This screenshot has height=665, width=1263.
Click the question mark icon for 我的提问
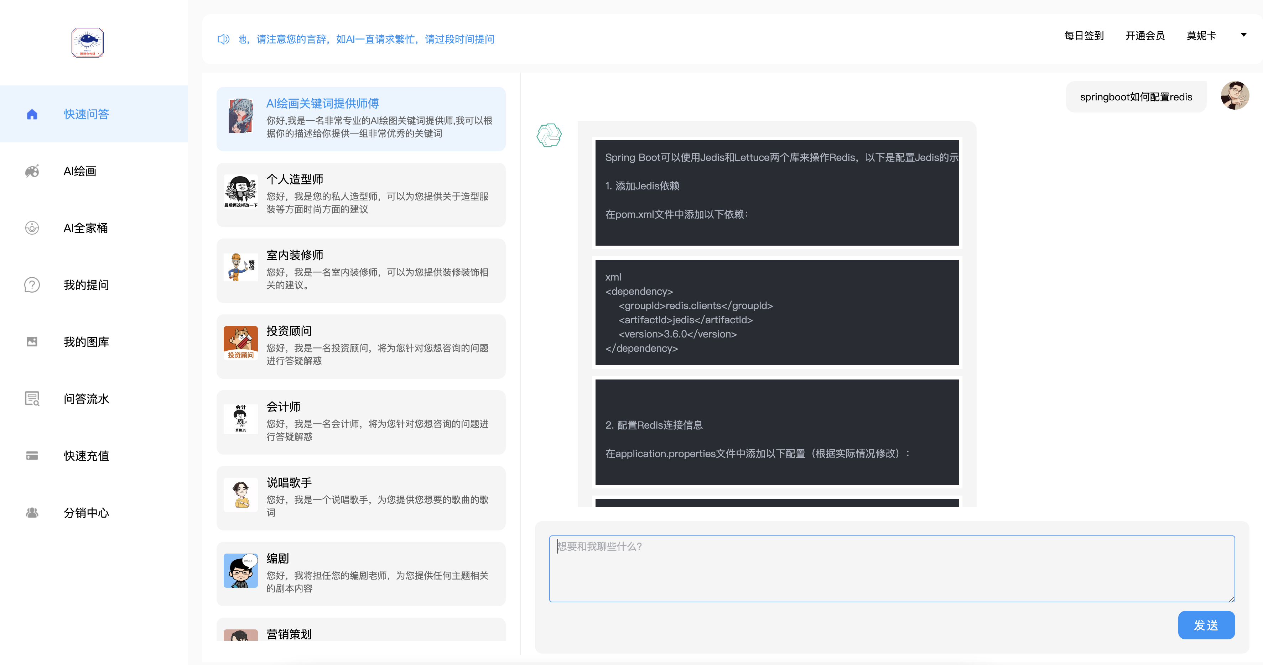coord(32,285)
